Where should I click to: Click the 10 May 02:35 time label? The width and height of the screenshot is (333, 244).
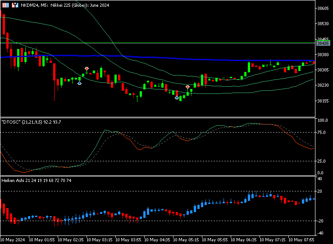tap(70, 240)
